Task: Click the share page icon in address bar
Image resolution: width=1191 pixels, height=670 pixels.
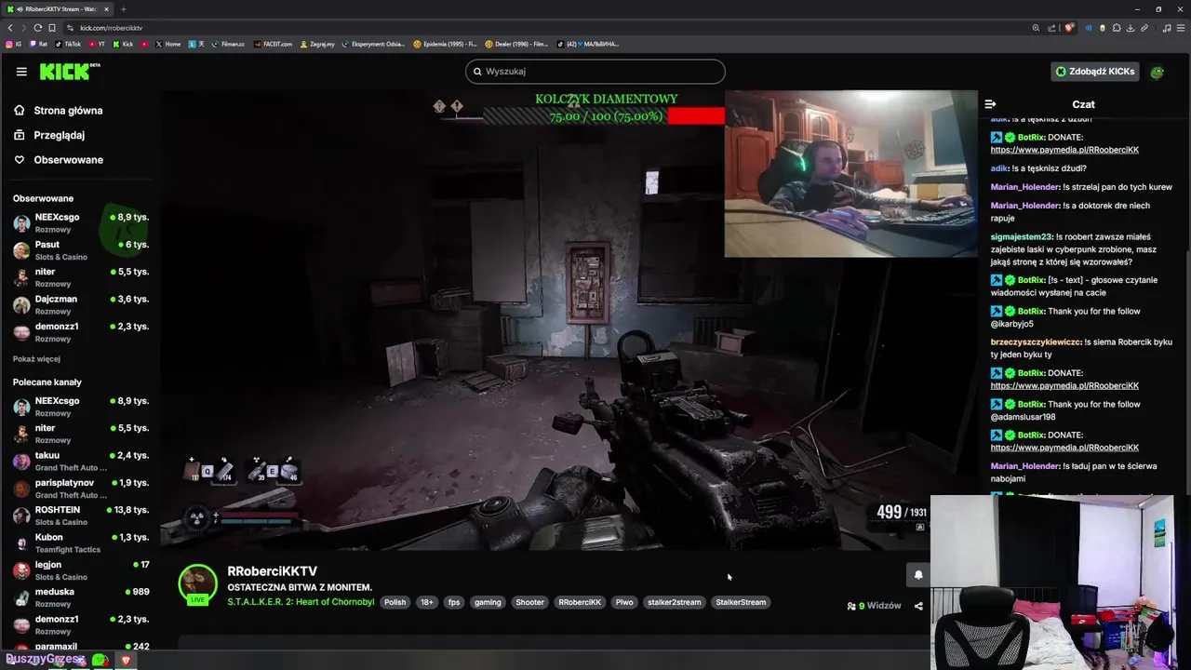Action: pyautogui.click(x=1050, y=28)
